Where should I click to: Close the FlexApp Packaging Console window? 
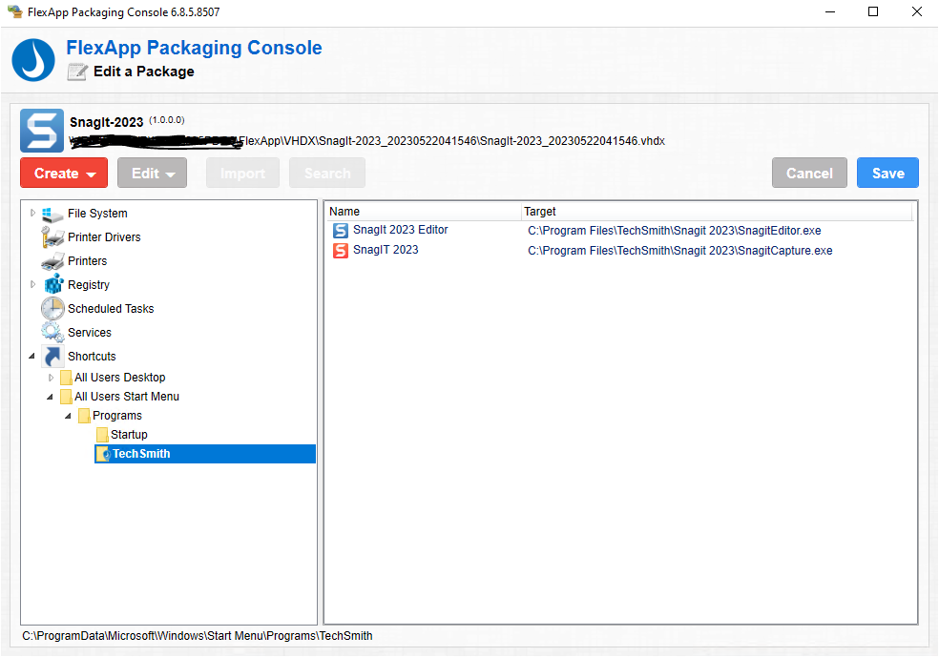(x=917, y=12)
